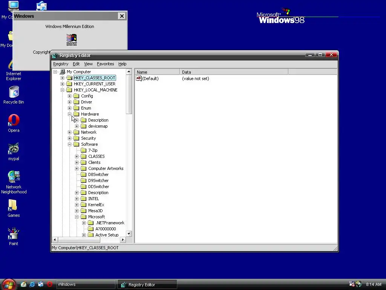This screenshot has height=290, width=386.
Task: Click the tree's scroll-left arrow
Action: 55,239
